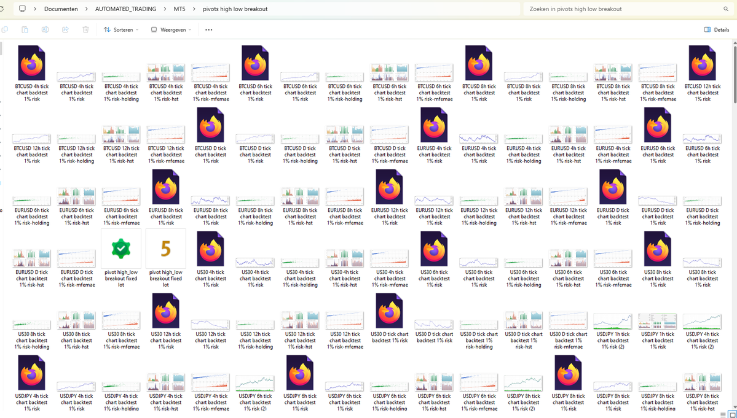Screen dimensions: 737x418
Task: Select the USDJPY 1h 1% risk (2) thumbnail
Action: pyautogui.click(x=613, y=322)
